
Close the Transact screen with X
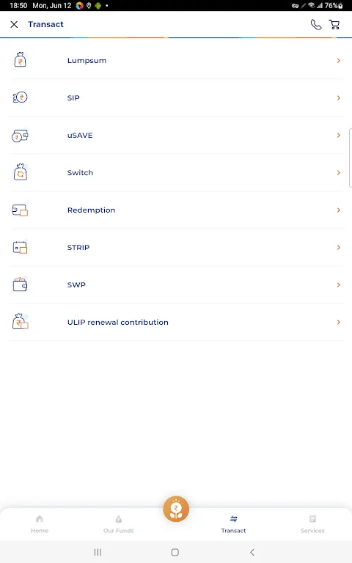[14, 24]
